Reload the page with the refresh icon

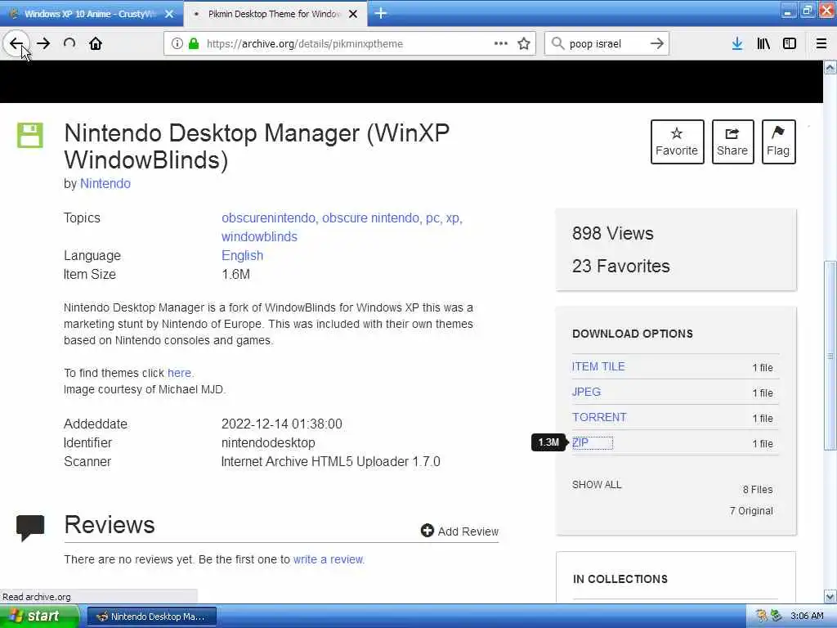coord(69,43)
